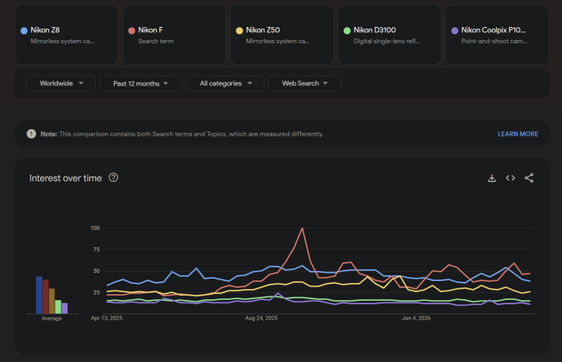Screen dimensions: 562x362
Task: Click the purple Nikon Coolpix color dot
Action: tap(455, 31)
